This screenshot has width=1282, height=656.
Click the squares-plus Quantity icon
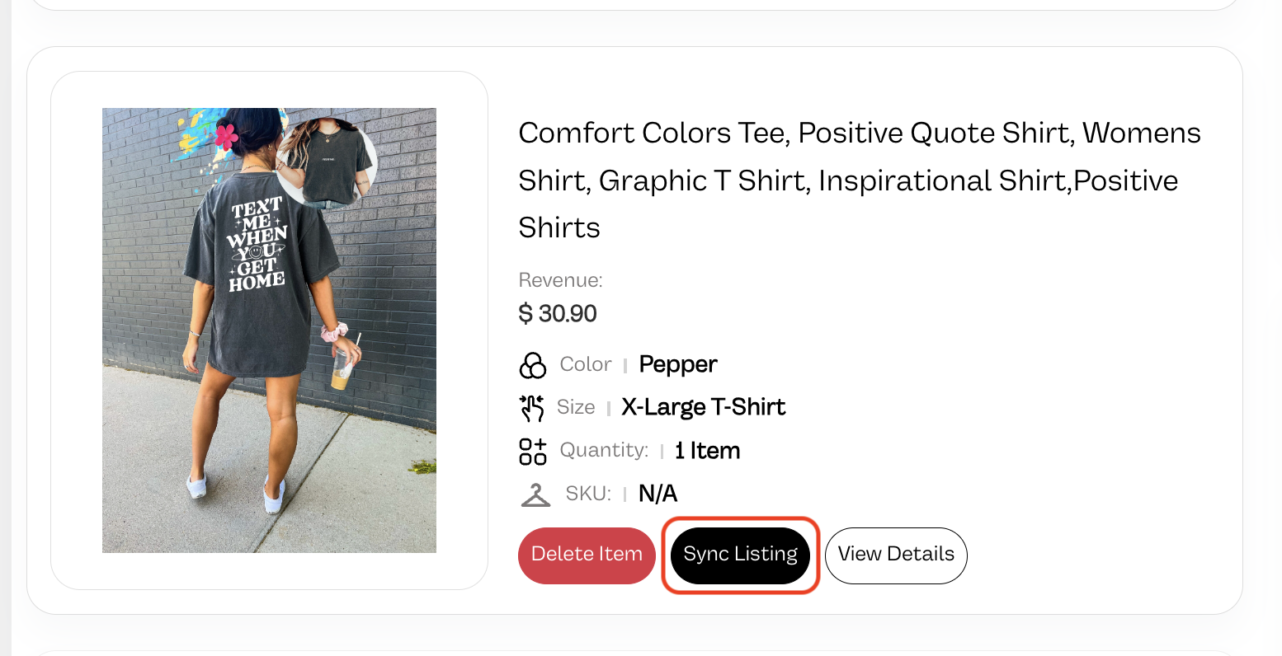(x=533, y=451)
